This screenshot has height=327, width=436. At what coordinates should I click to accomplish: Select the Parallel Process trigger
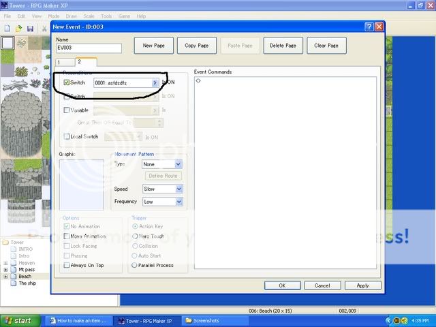134,265
